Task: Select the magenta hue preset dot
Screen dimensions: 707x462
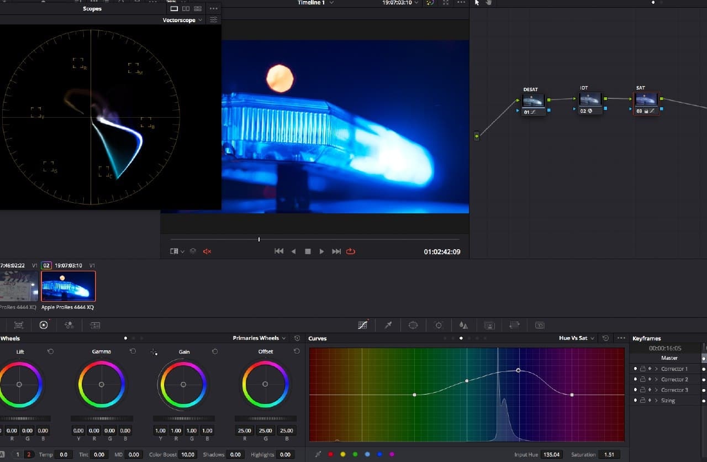Action: coord(392,454)
